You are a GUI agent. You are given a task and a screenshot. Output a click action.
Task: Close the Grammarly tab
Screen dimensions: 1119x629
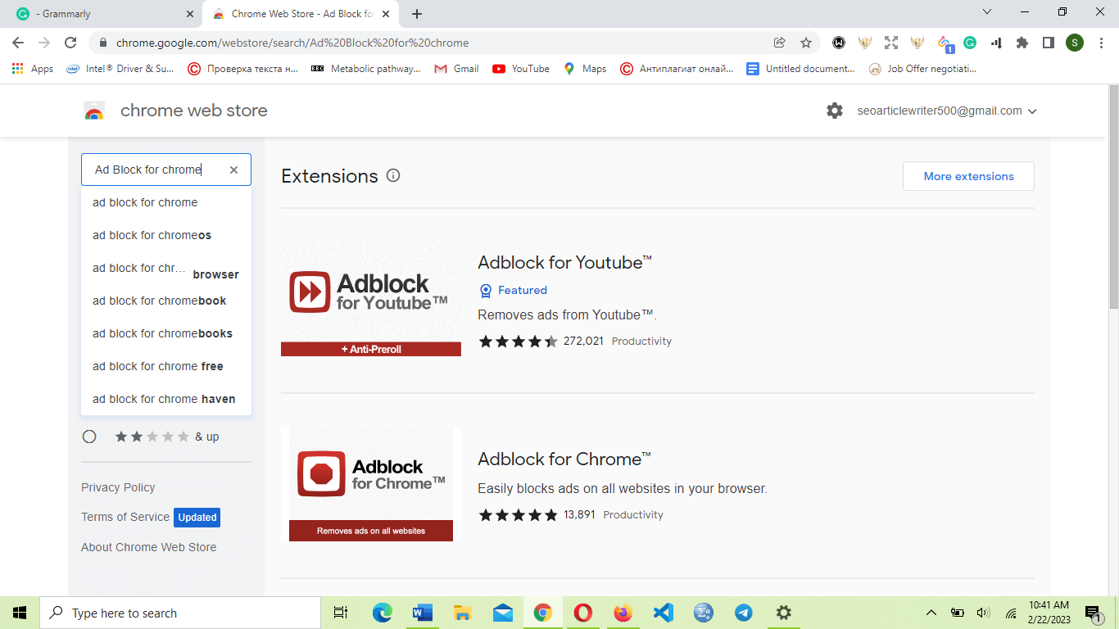tap(190, 14)
